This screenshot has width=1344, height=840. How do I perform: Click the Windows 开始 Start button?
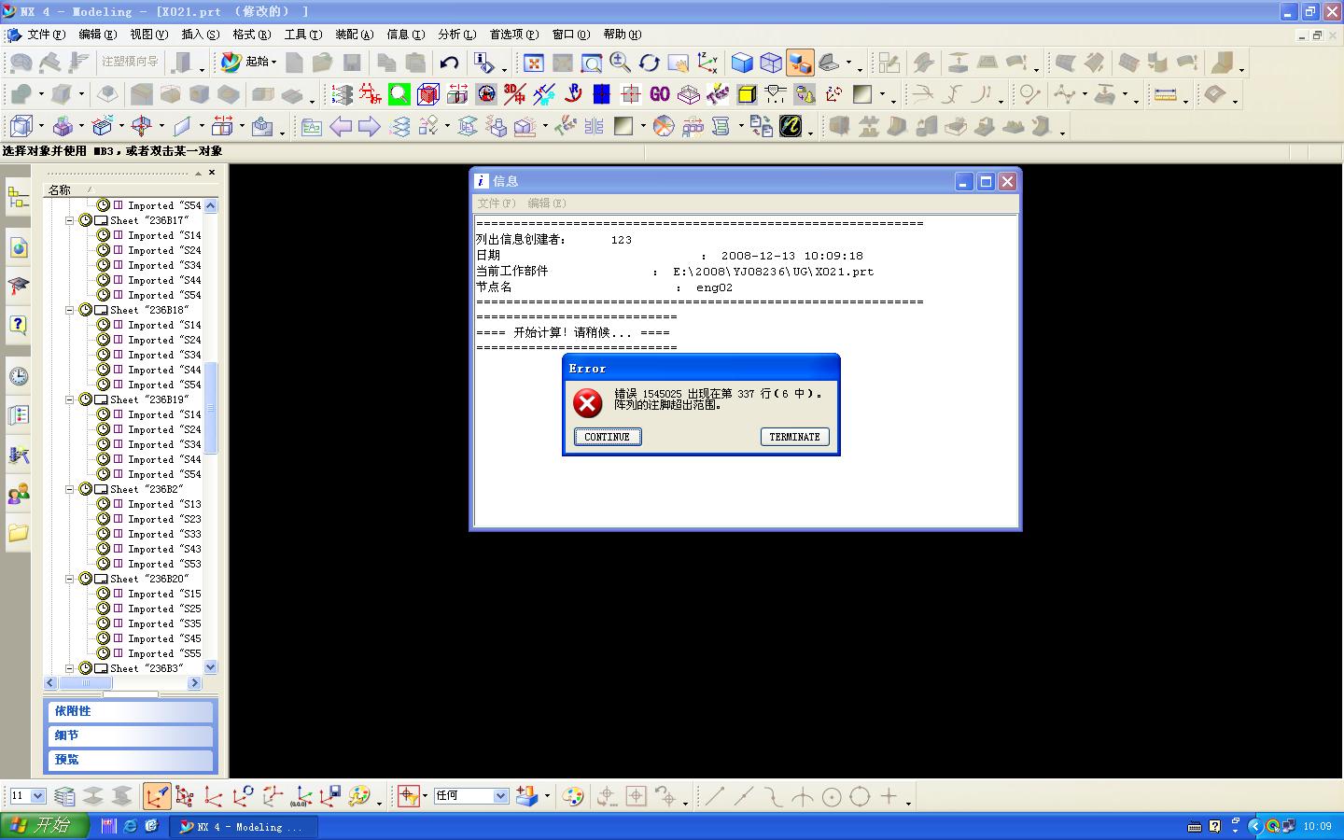(x=45, y=826)
